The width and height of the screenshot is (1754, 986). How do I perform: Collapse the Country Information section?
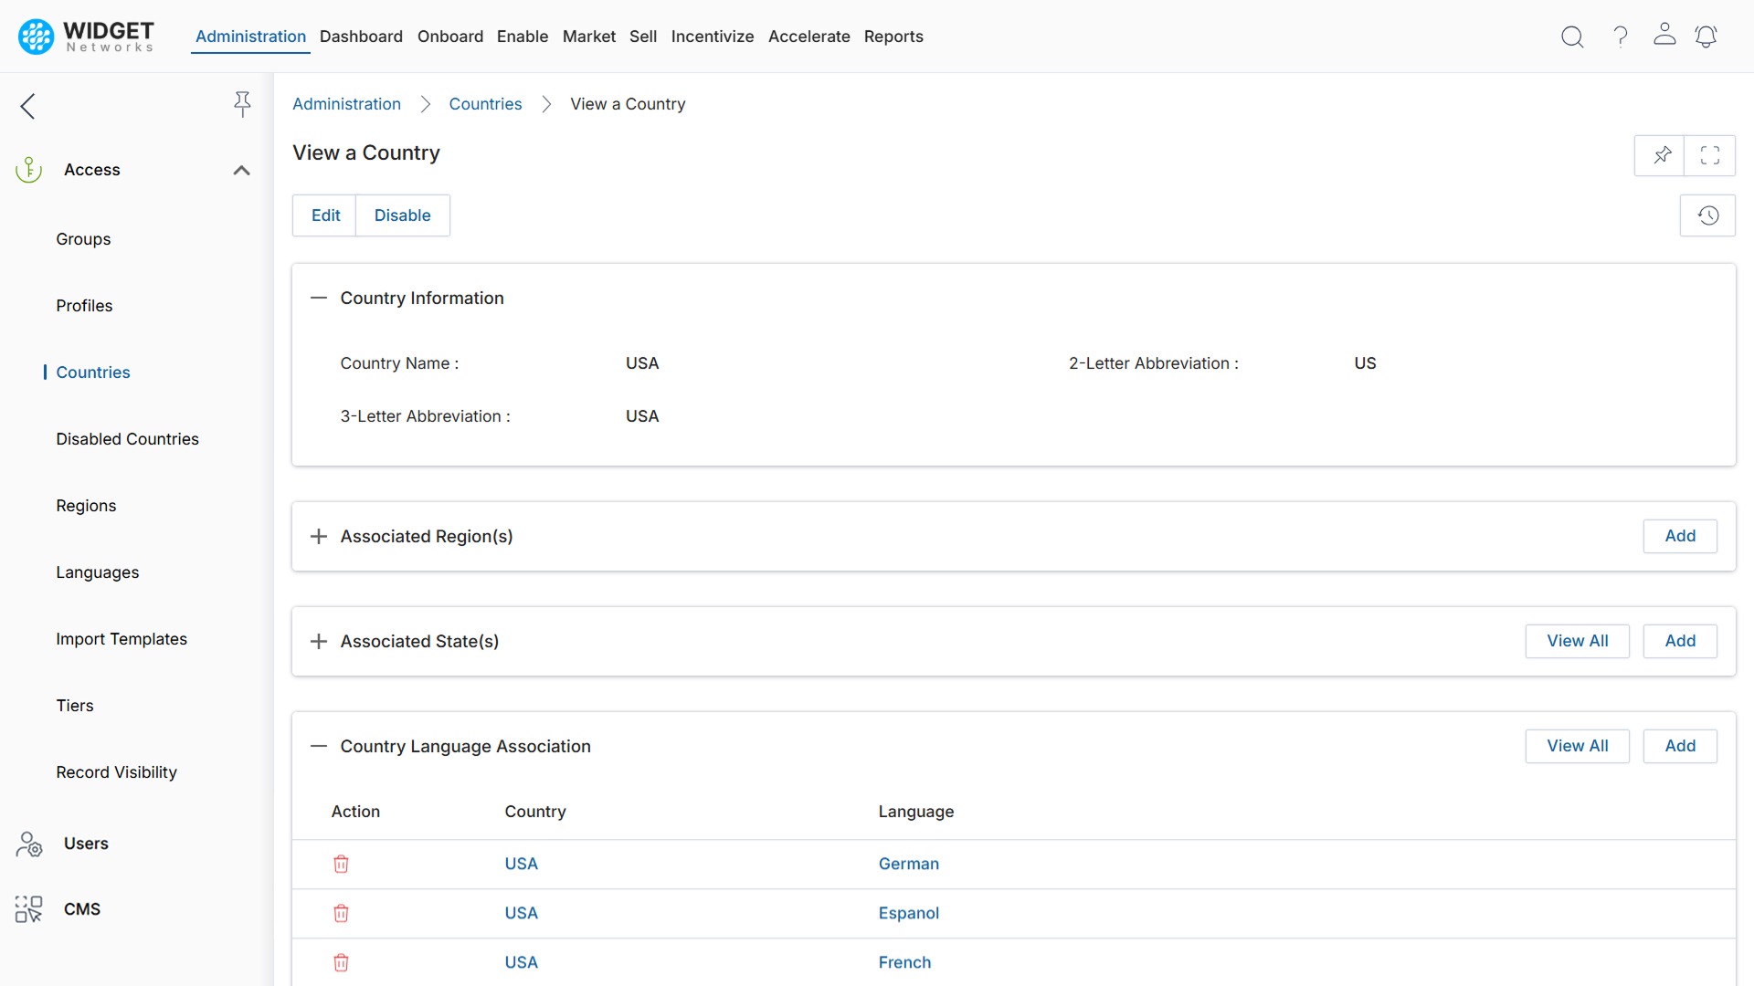click(x=318, y=298)
